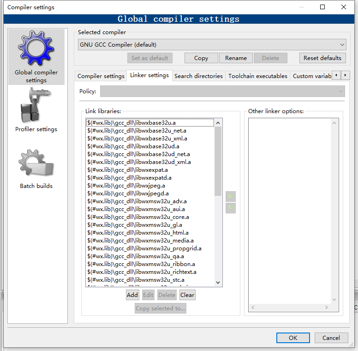This screenshot has height=351, width=358.
Task: Copy the selected compiler
Action: [x=201, y=58]
